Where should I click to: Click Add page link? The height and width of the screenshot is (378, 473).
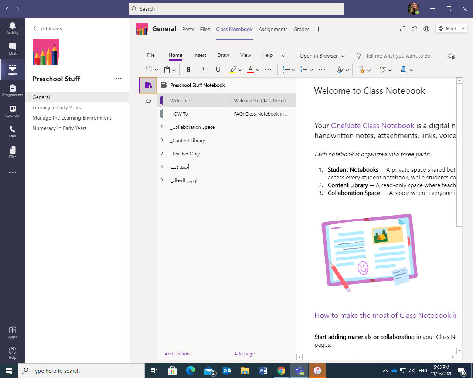[x=244, y=354]
